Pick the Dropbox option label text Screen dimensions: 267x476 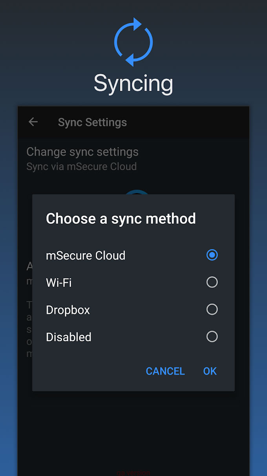coord(68,310)
